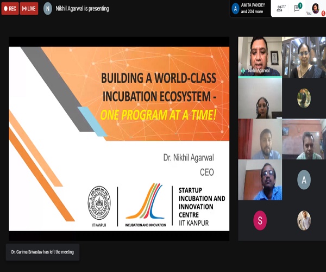The height and width of the screenshot is (272, 326).
Task: Click the Incubation and Innovation logo
Action: 145,205
